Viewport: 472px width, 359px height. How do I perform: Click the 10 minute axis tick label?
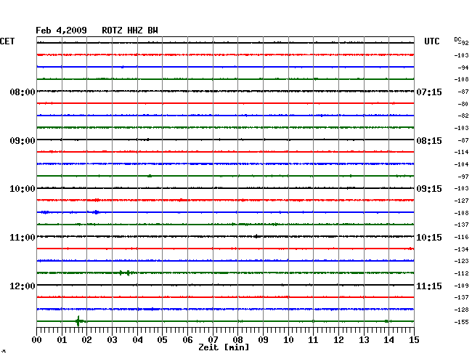pyautogui.click(x=288, y=339)
